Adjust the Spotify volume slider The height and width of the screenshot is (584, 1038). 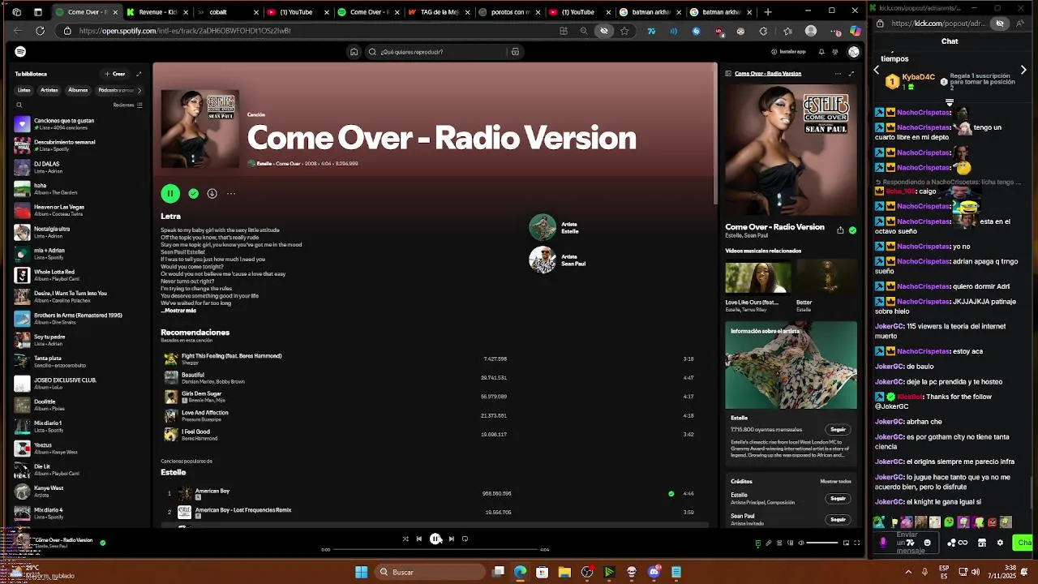[822, 543]
